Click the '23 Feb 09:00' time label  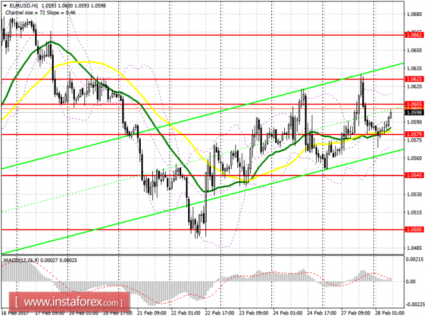point(254,313)
